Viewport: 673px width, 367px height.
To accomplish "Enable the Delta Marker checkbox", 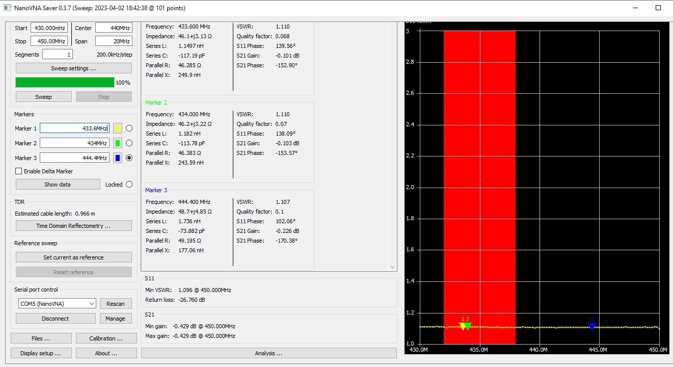I will point(19,171).
